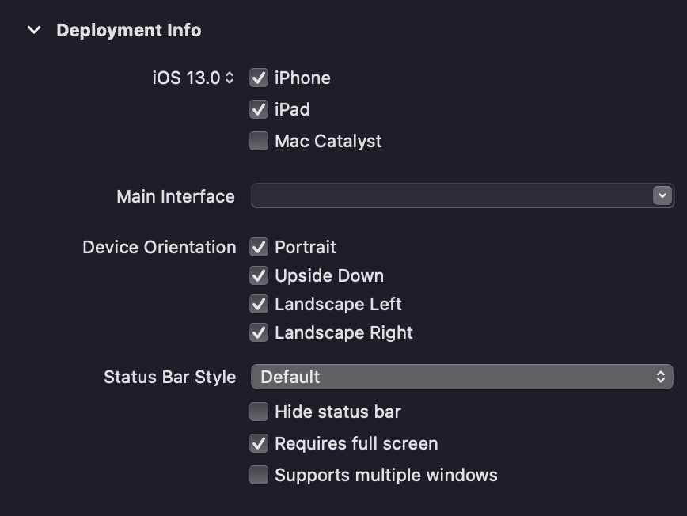Click the Status Bar Style up-down arrows
The image size is (687, 516).
click(x=661, y=377)
